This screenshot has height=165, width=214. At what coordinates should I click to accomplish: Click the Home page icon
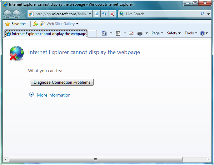pyautogui.click(x=104, y=33)
